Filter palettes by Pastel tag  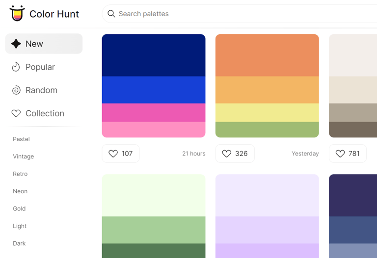[x=22, y=139]
